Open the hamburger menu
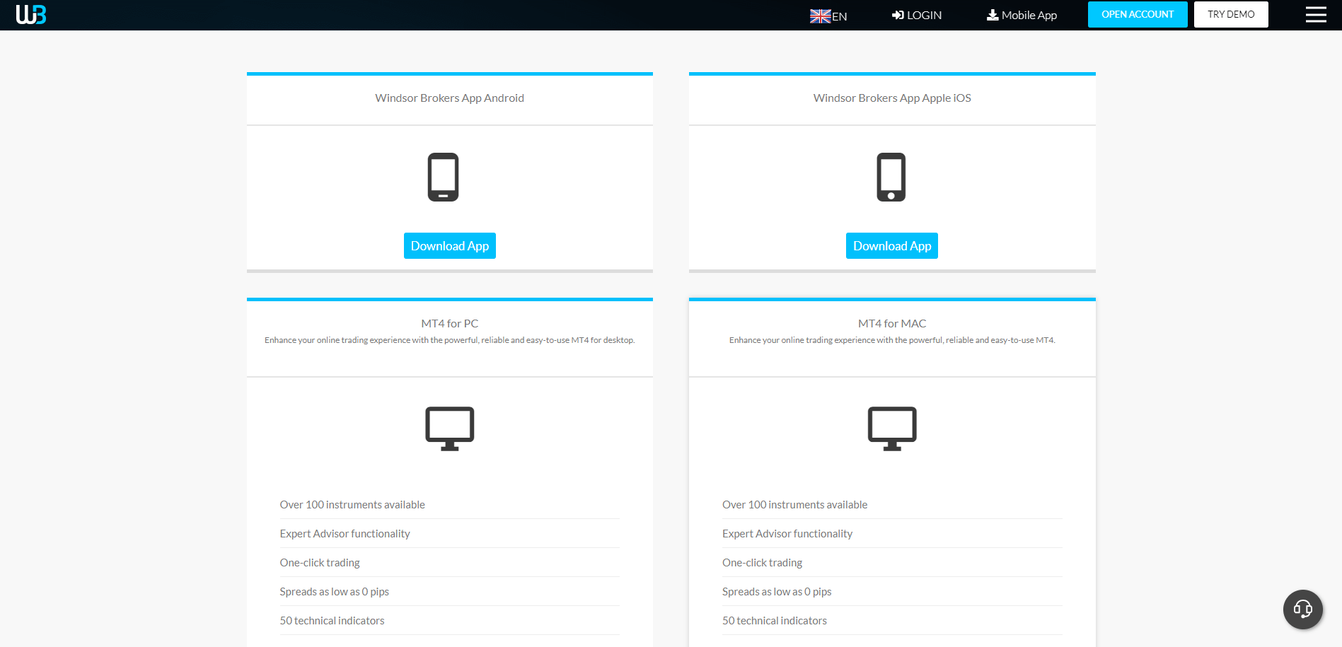 (1316, 15)
